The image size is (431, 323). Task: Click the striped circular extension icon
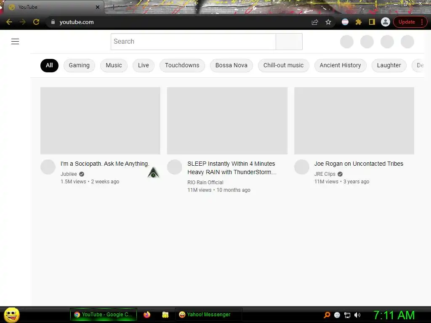(x=345, y=22)
